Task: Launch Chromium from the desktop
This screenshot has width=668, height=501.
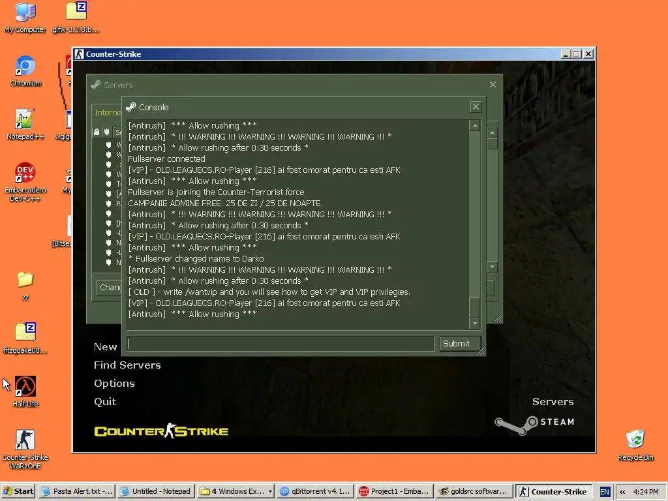Action: point(25,70)
